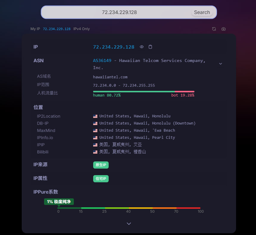256x235 pixels.
Task: Click the IP2Location row flag icon
Action: click(x=95, y=116)
